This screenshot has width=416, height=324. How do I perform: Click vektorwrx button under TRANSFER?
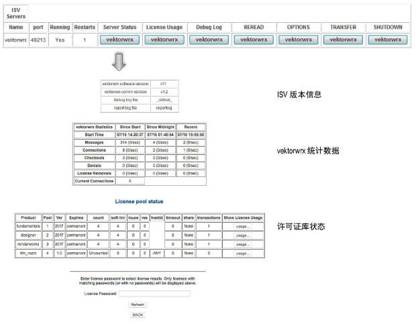tap(344, 40)
